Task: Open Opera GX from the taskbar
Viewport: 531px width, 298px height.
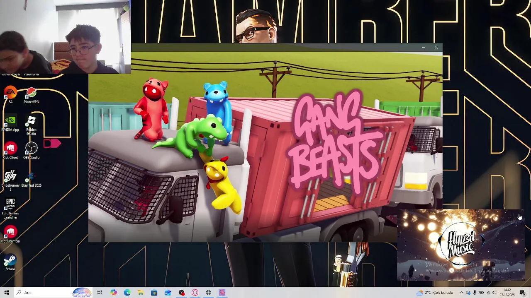Action: 195,293
